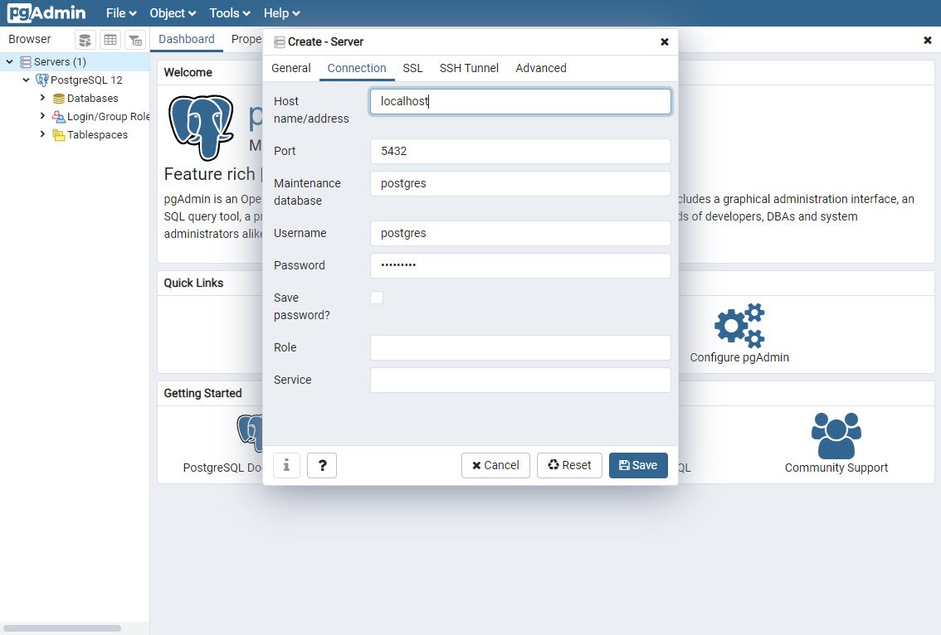Click the Cancel button

(x=495, y=465)
